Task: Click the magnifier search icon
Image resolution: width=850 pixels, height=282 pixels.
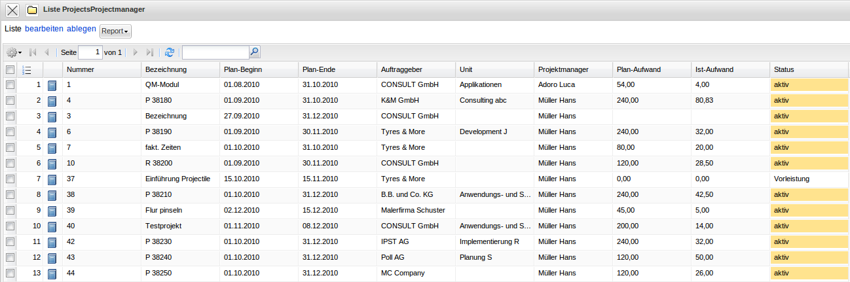Action: click(x=255, y=52)
